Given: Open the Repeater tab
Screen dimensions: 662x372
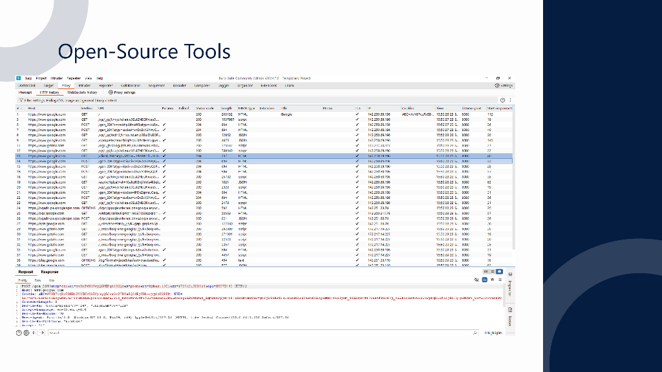Looking at the screenshot, I should (105, 85).
